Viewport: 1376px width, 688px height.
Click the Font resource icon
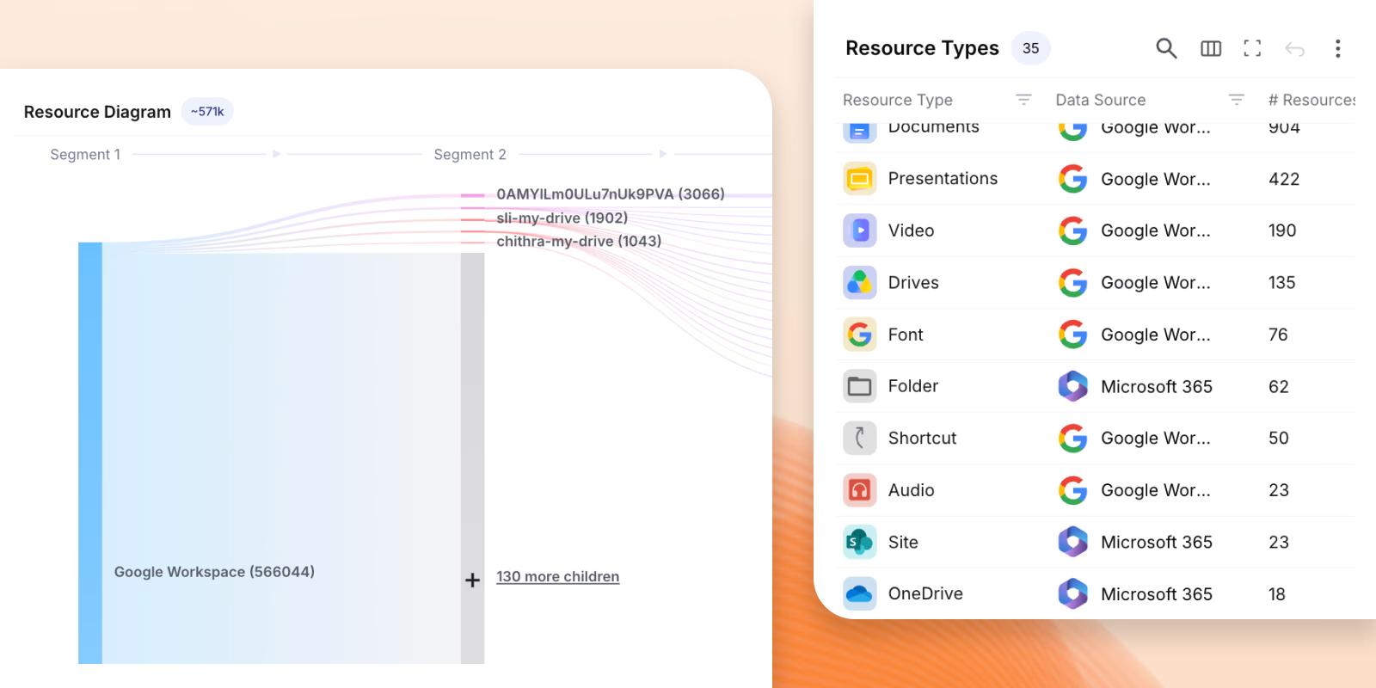pos(860,335)
